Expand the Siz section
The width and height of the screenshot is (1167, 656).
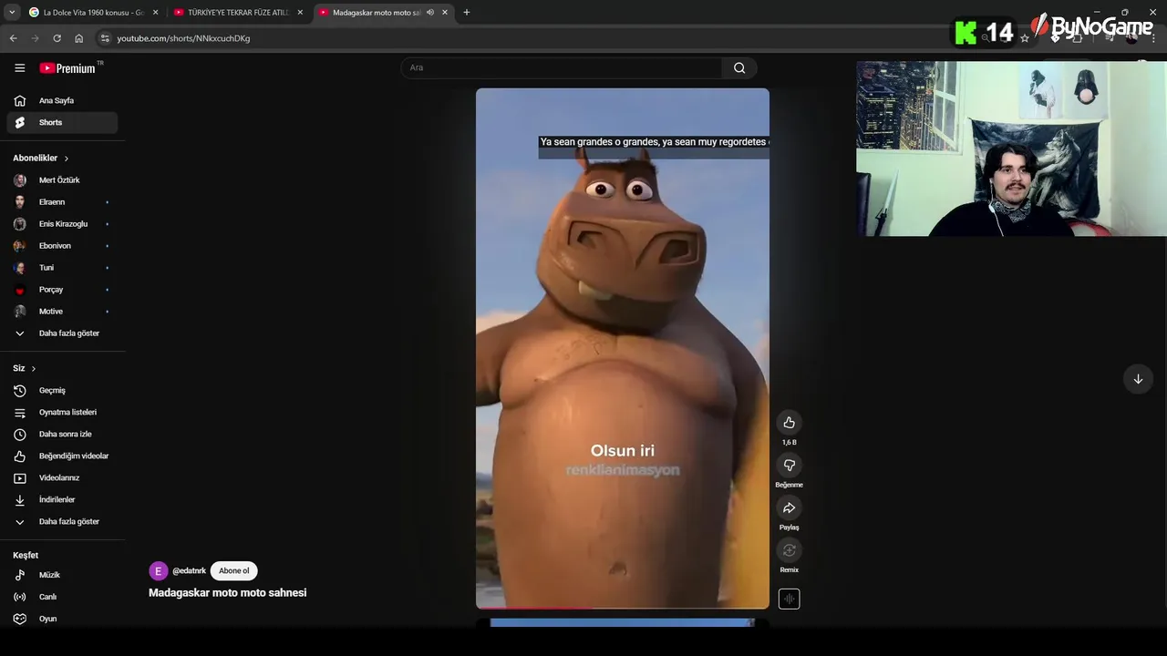point(25,368)
